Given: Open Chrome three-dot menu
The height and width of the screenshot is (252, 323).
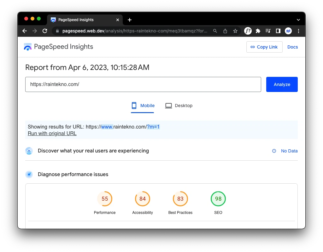Looking at the screenshot, I should click(298, 31).
